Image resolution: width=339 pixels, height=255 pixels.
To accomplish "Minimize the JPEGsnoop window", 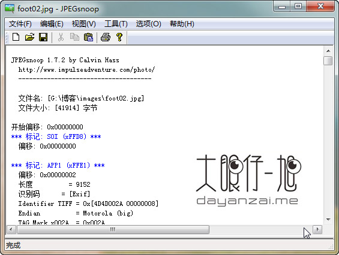I will tap(282, 7).
